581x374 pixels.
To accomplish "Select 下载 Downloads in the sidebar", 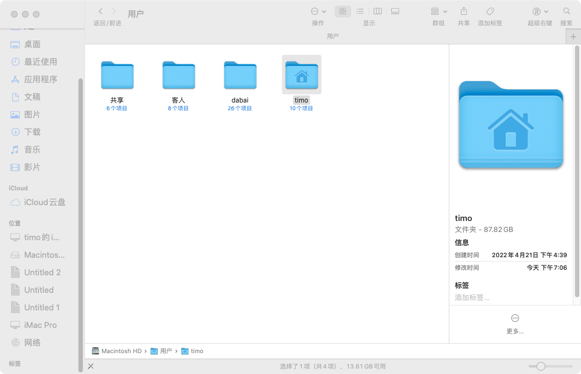I will coord(32,132).
